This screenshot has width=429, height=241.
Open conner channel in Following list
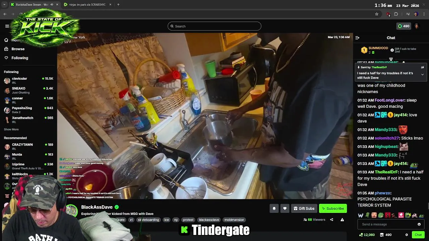click(28, 100)
